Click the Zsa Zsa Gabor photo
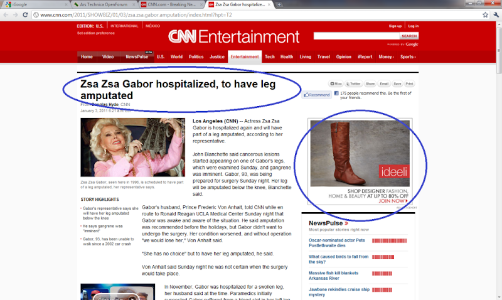 (x=132, y=147)
